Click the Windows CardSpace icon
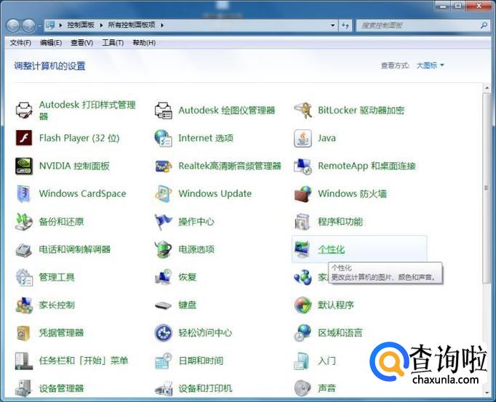This screenshot has height=402, width=496. point(24,194)
